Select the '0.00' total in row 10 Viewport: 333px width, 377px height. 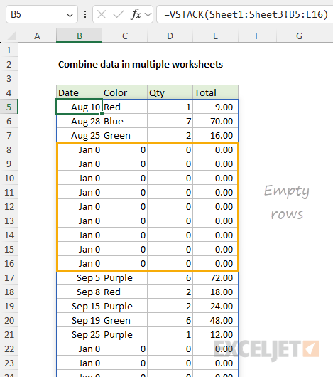[x=215, y=178]
